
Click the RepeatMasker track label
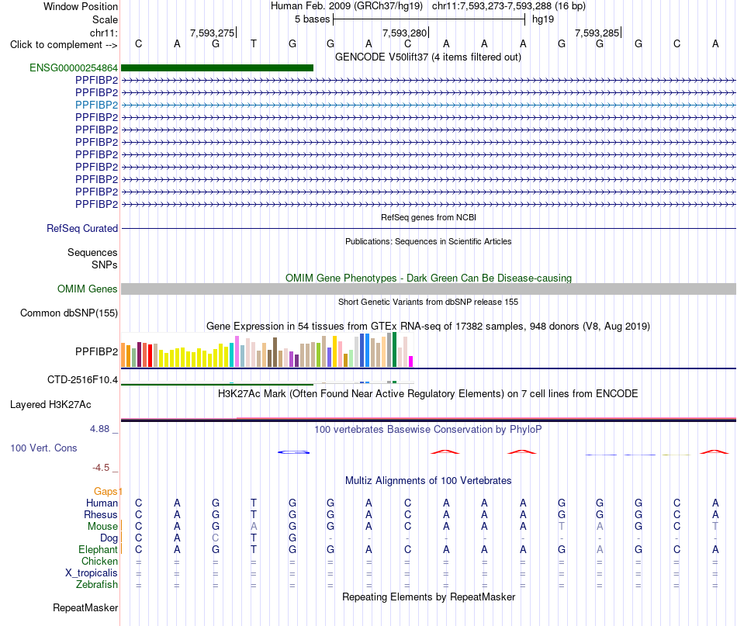85,607
